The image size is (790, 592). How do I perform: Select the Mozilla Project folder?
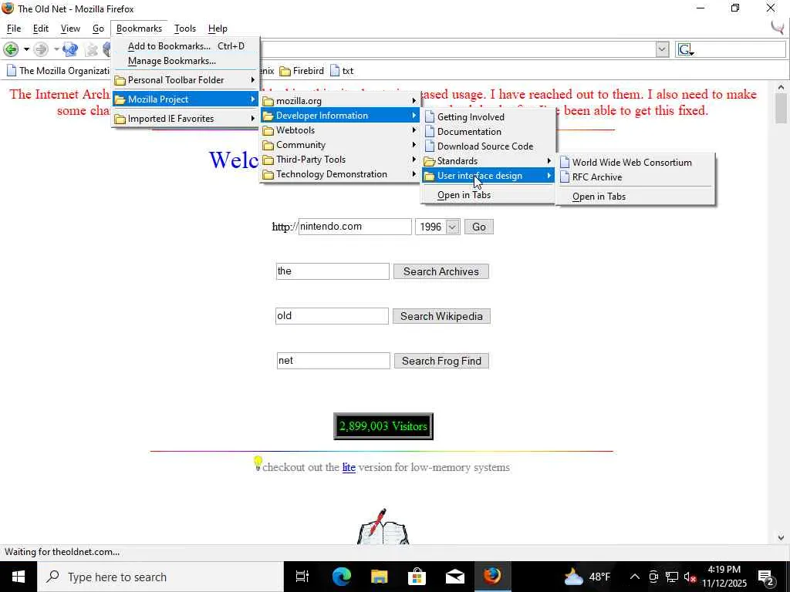(185, 99)
